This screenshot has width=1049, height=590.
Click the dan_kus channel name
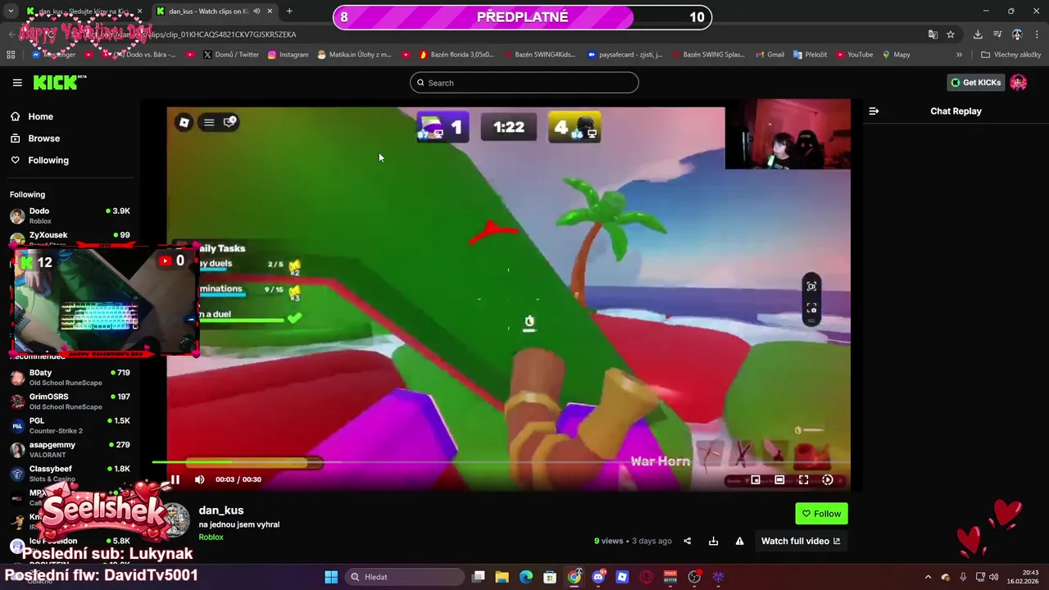pos(221,510)
